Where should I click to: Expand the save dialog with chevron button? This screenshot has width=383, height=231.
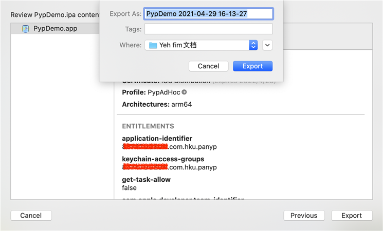(x=267, y=45)
